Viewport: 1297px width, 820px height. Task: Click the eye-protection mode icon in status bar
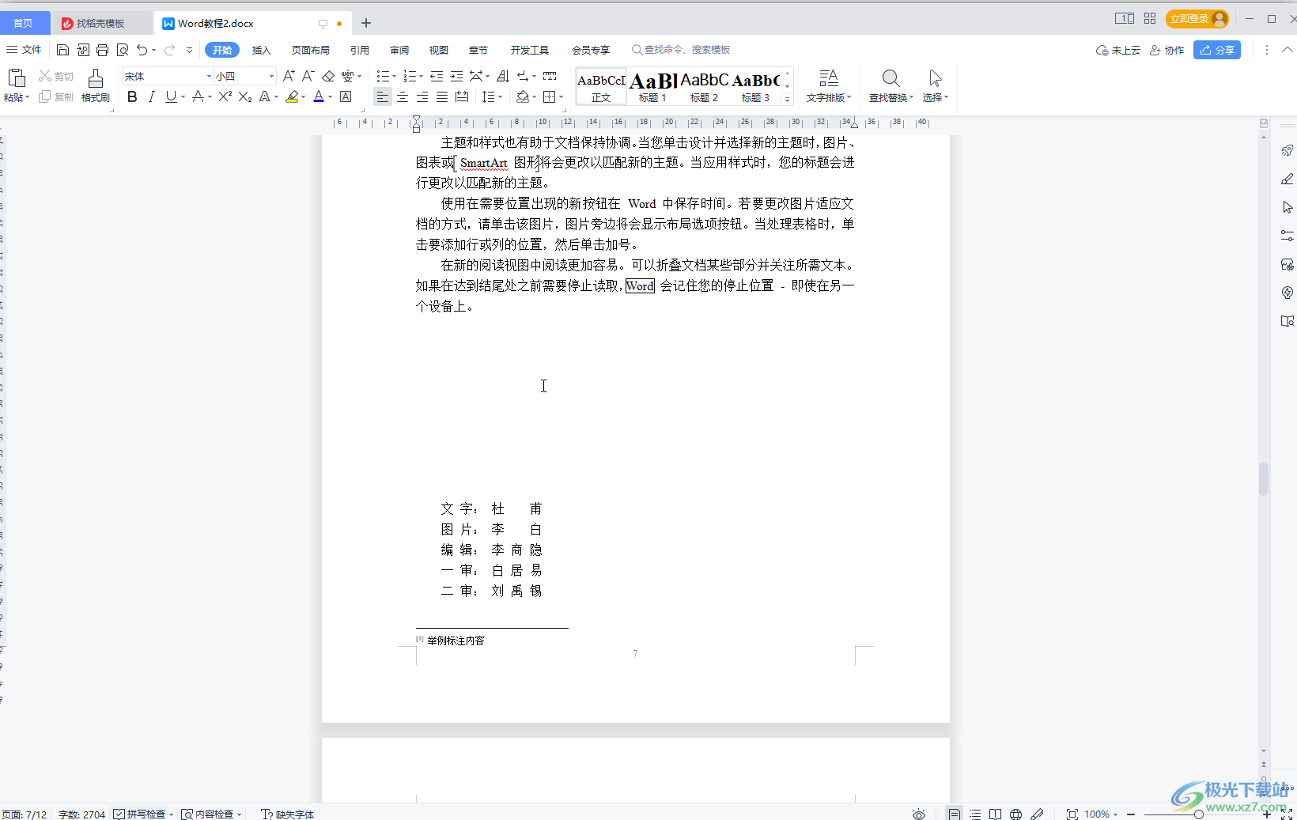918,814
